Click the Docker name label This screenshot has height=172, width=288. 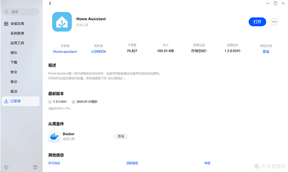(69, 134)
